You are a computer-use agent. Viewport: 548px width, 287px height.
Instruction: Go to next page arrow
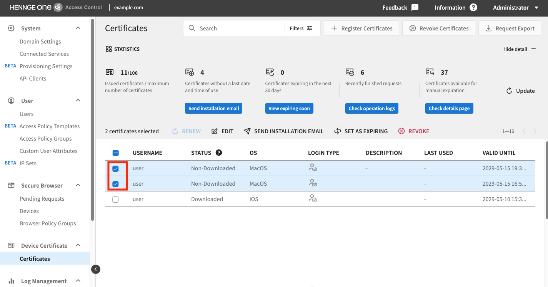point(535,131)
